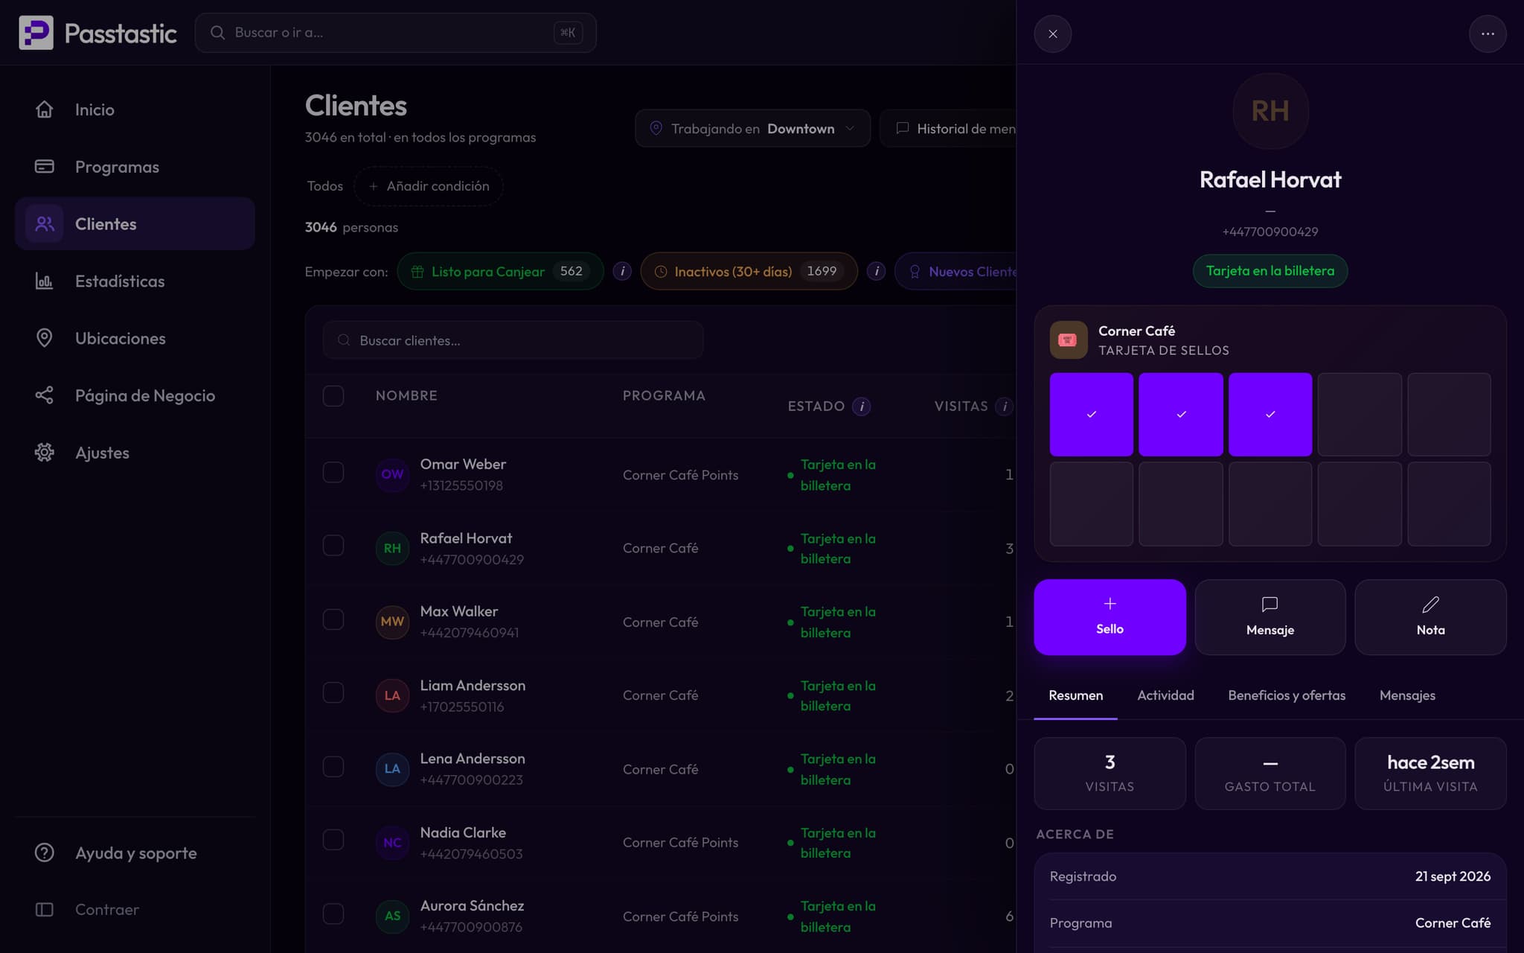The height and width of the screenshot is (953, 1524).
Task: Click info icon next to Listo para Canjear
Action: tap(622, 272)
